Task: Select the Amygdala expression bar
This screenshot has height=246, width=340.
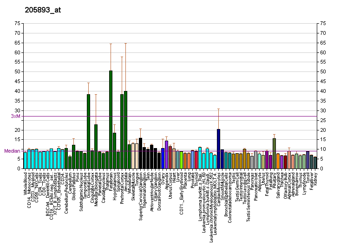Action: coord(125,129)
